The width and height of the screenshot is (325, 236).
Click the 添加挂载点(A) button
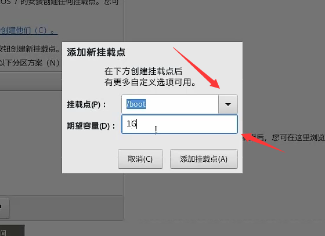pyautogui.click(x=204, y=159)
